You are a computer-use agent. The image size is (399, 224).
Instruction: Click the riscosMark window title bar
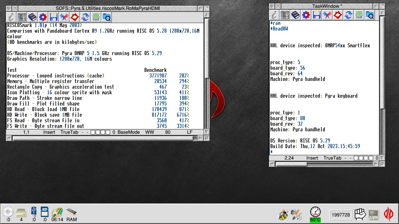pos(107,8)
